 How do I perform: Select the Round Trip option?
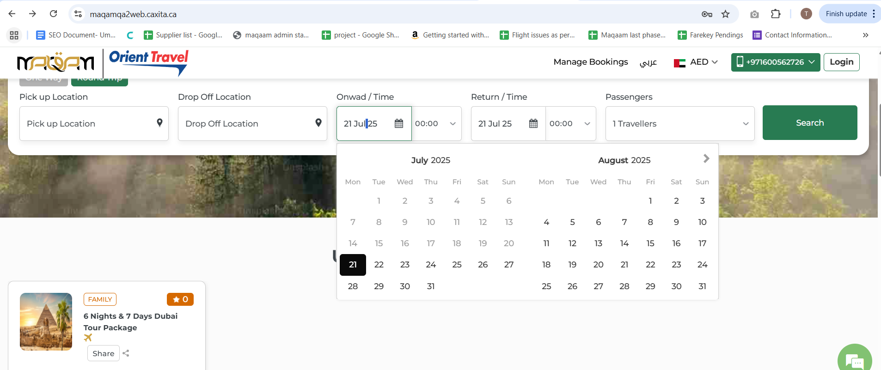click(99, 81)
